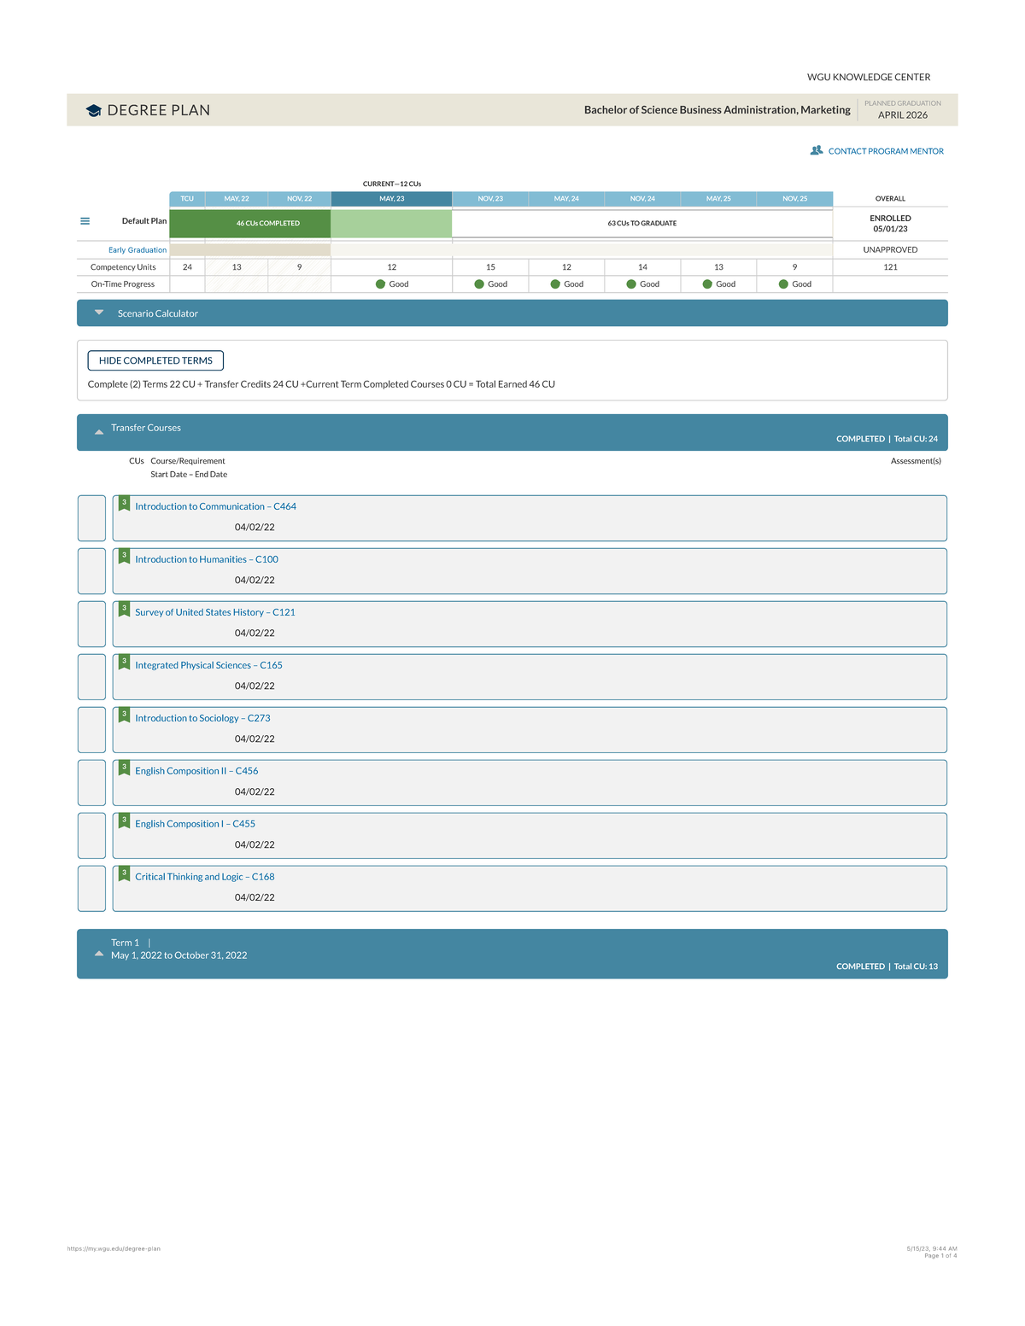Click the Contact Program Mentor people icon
Image resolution: width=1025 pixels, height=1326 pixels.
tap(817, 150)
